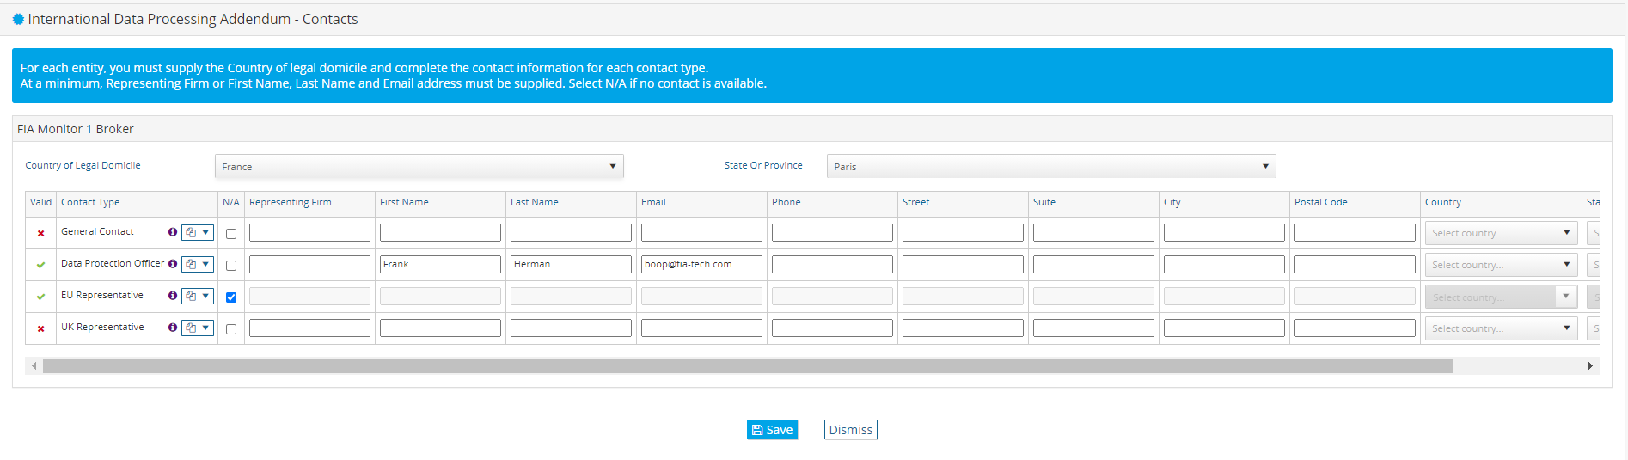This screenshot has width=1628, height=460.
Task: Click General Contact First Name field
Action: [x=440, y=232]
